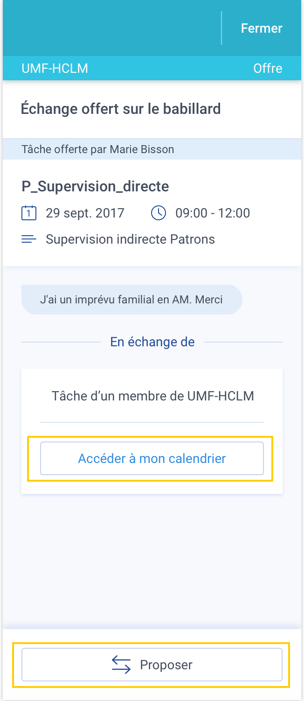
Task: Click the vertical divider left of Fermer
Action: coord(221,28)
